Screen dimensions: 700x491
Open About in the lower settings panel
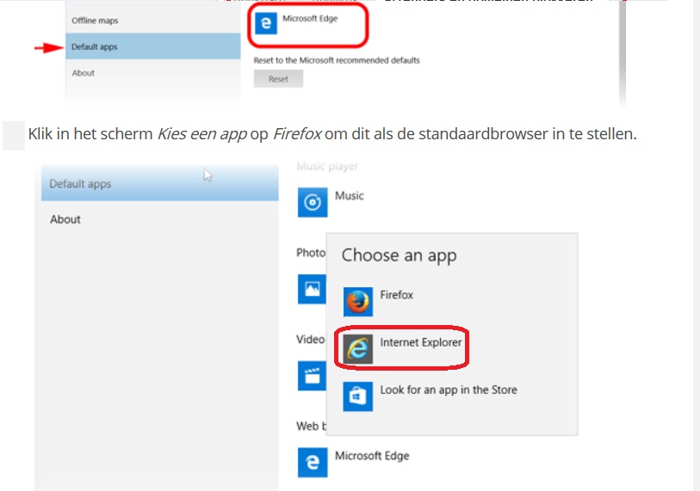[65, 219]
